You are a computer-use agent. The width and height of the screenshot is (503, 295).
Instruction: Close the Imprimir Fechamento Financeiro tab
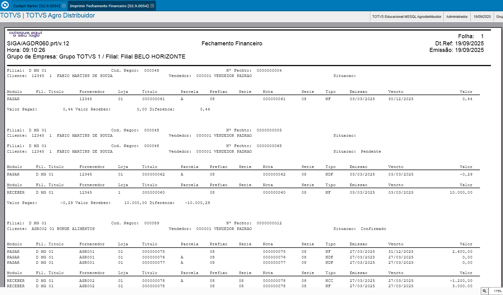[152, 6]
